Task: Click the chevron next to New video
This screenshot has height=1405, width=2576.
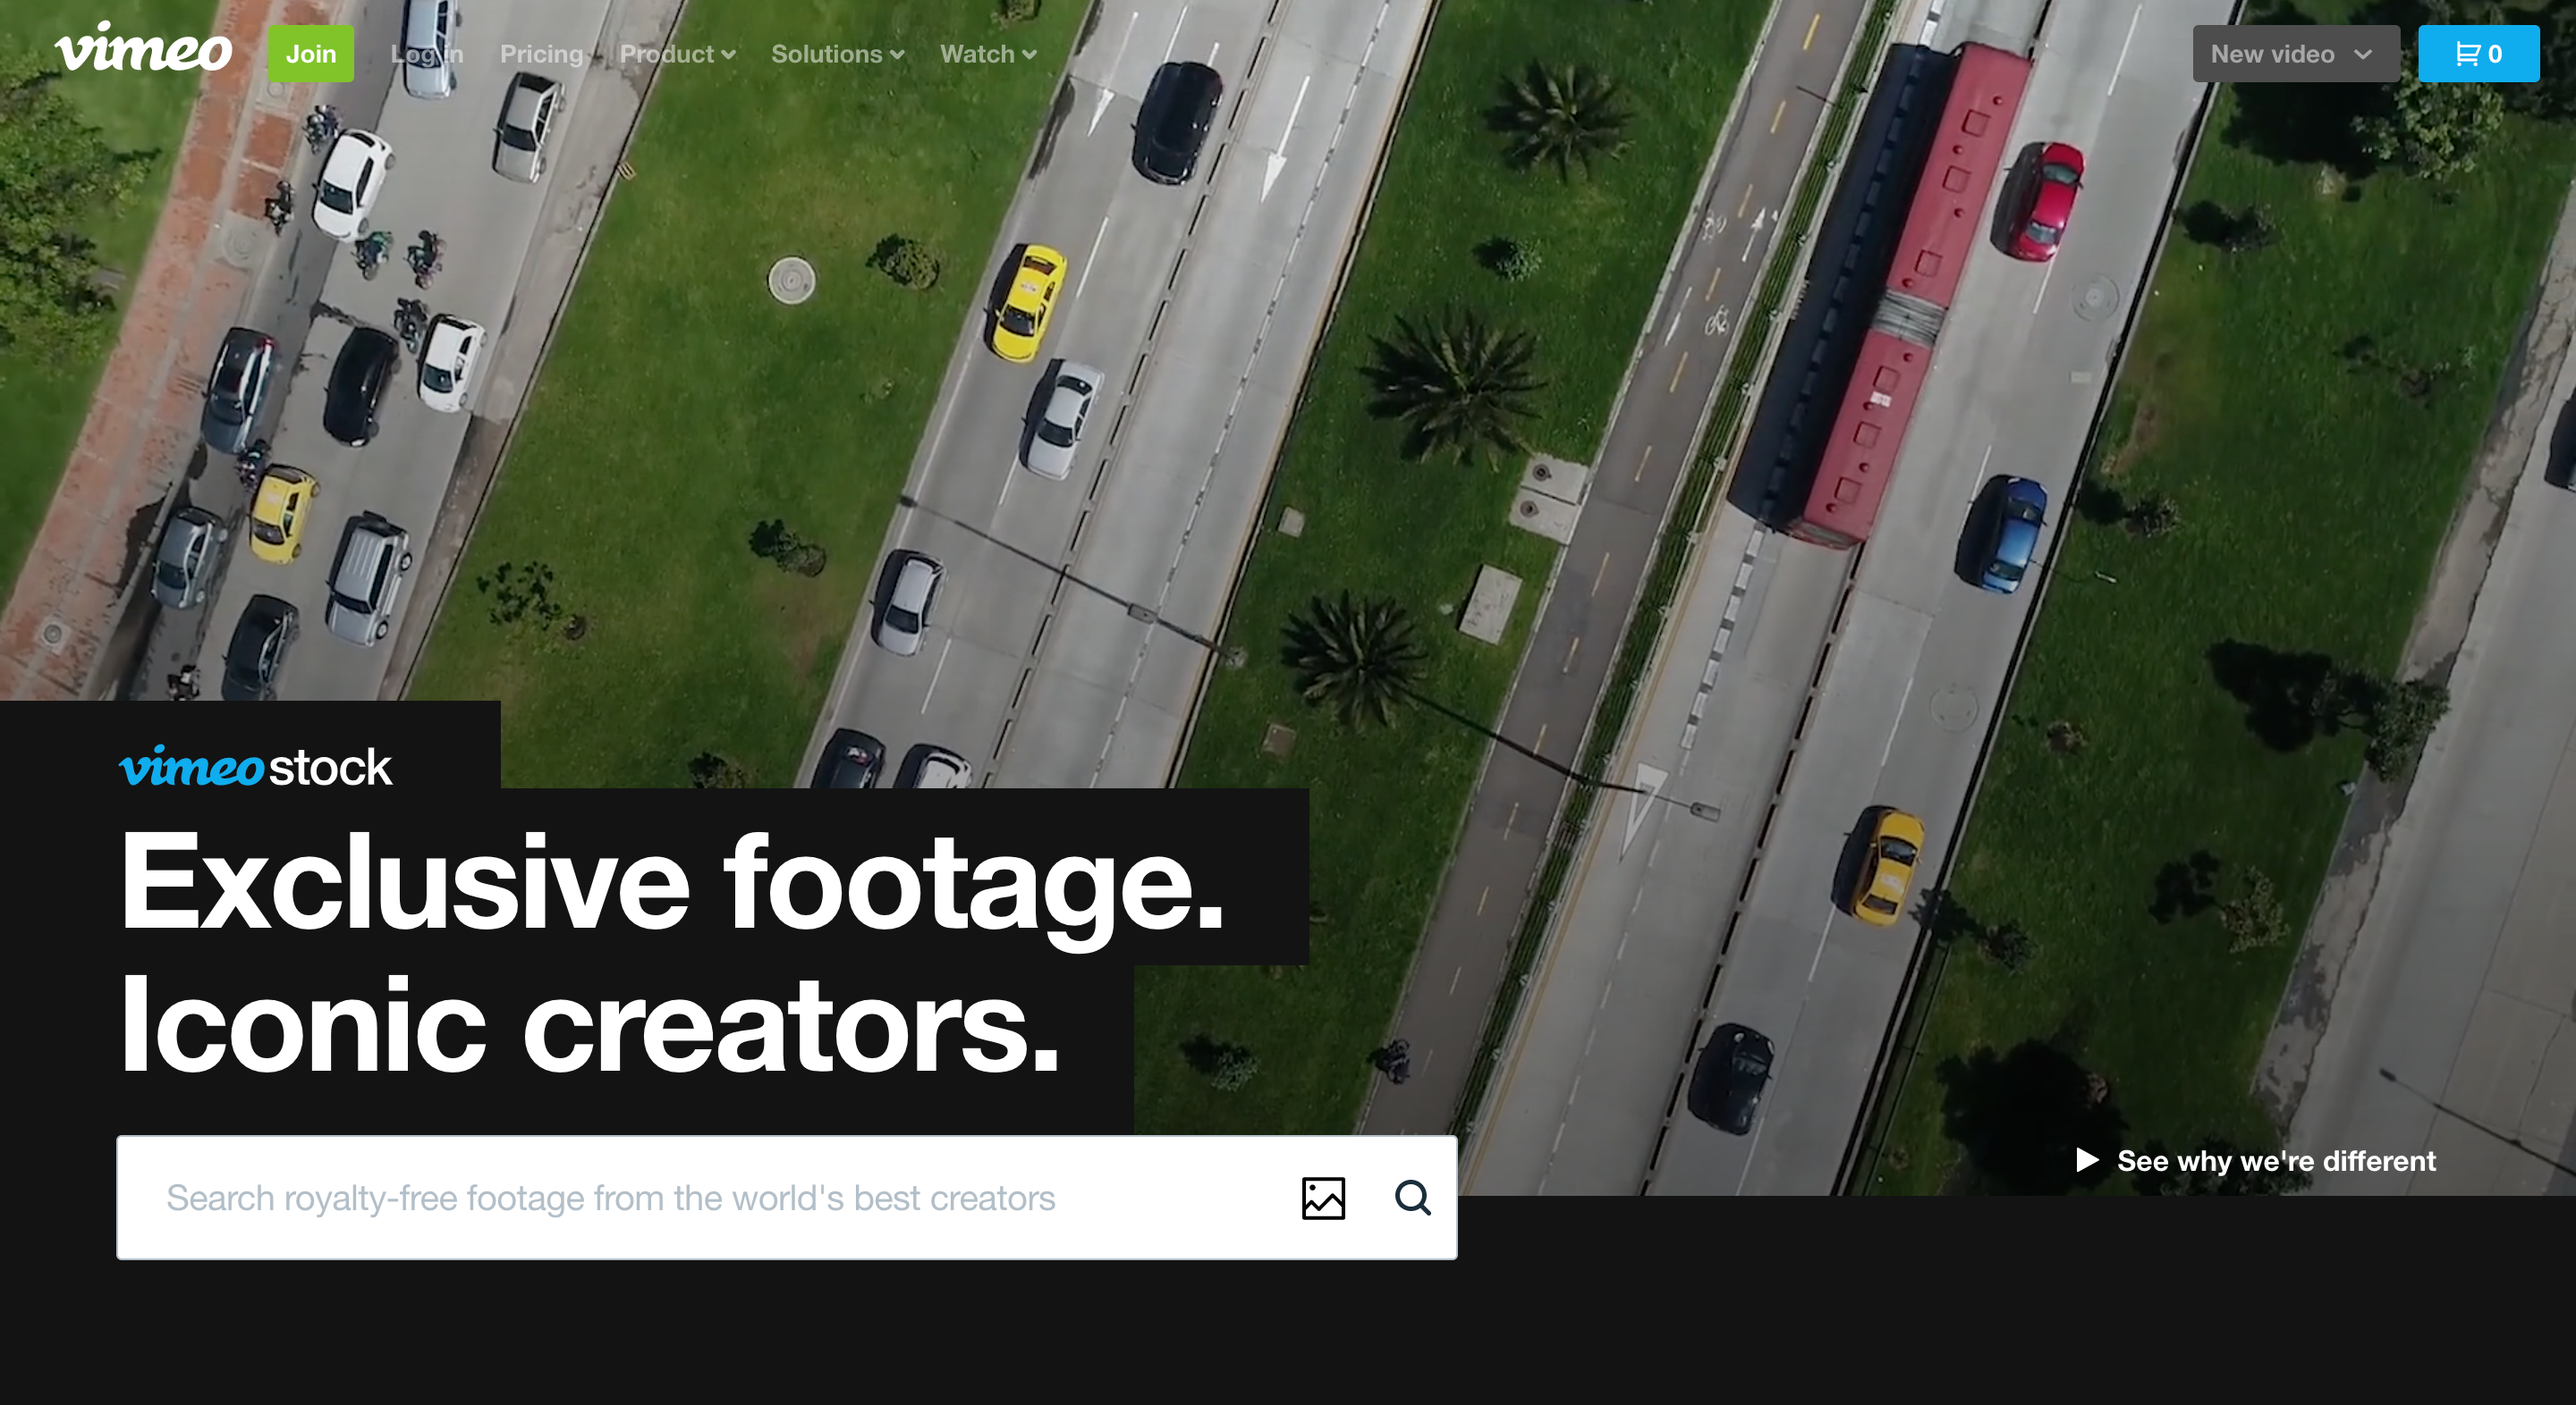Action: pyautogui.click(x=2363, y=54)
